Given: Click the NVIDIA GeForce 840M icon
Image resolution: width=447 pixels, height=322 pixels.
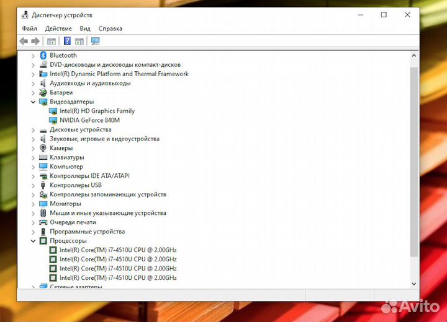Looking at the screenshot, I should pyautogui.click(x=53, y=120).
